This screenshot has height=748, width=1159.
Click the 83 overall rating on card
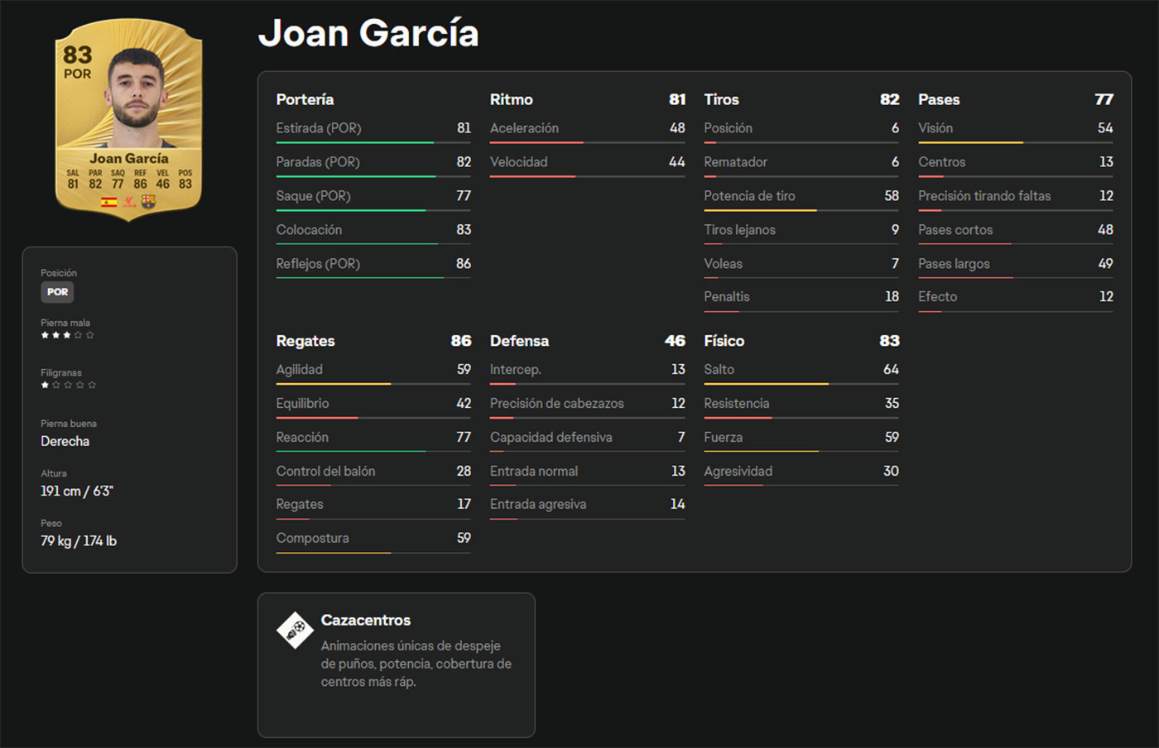(x=77, y=55)
